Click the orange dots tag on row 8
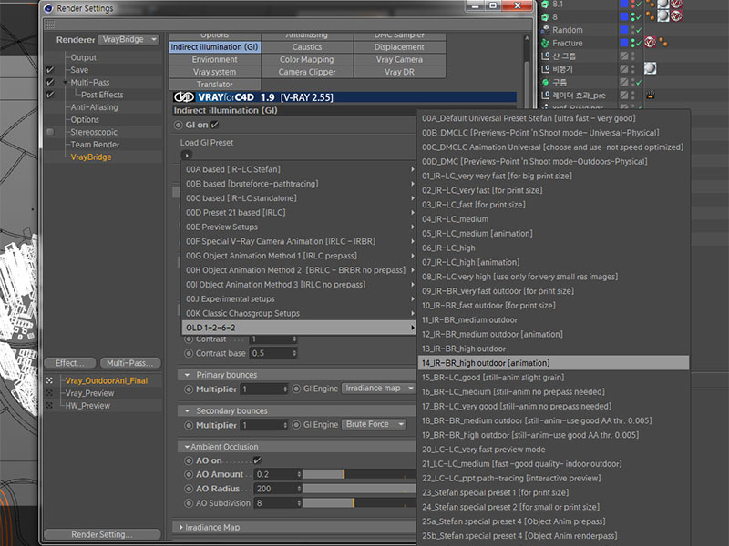 (650, 16)
